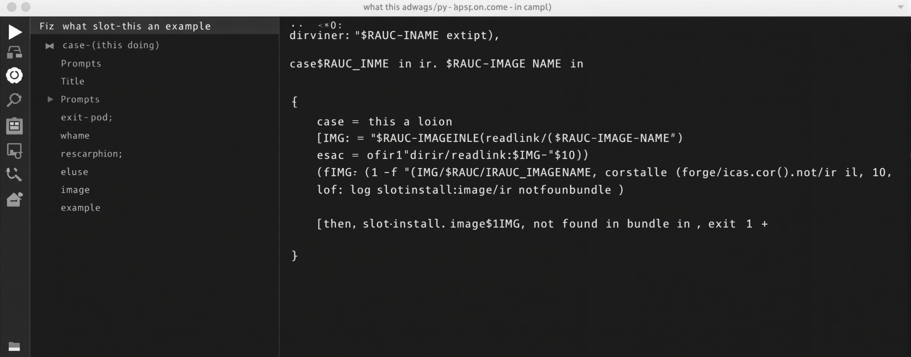Click the 'dirviner:' code line
This screenshot has width=911, height=357.
click(x=394, y=35)
